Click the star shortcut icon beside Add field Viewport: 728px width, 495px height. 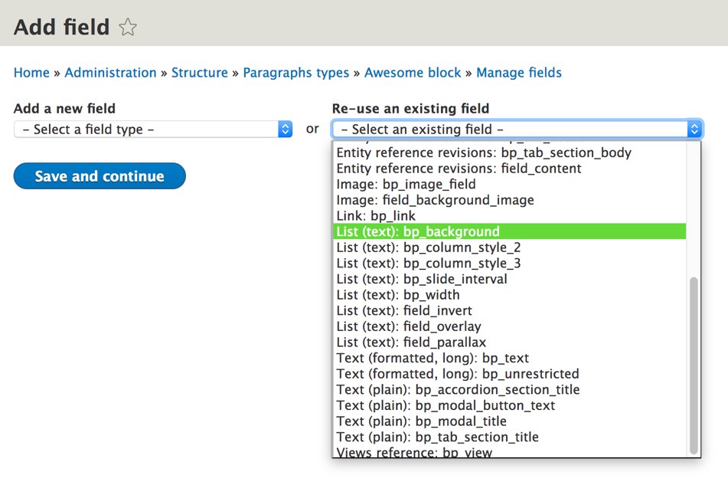click(x=128, y=27)
